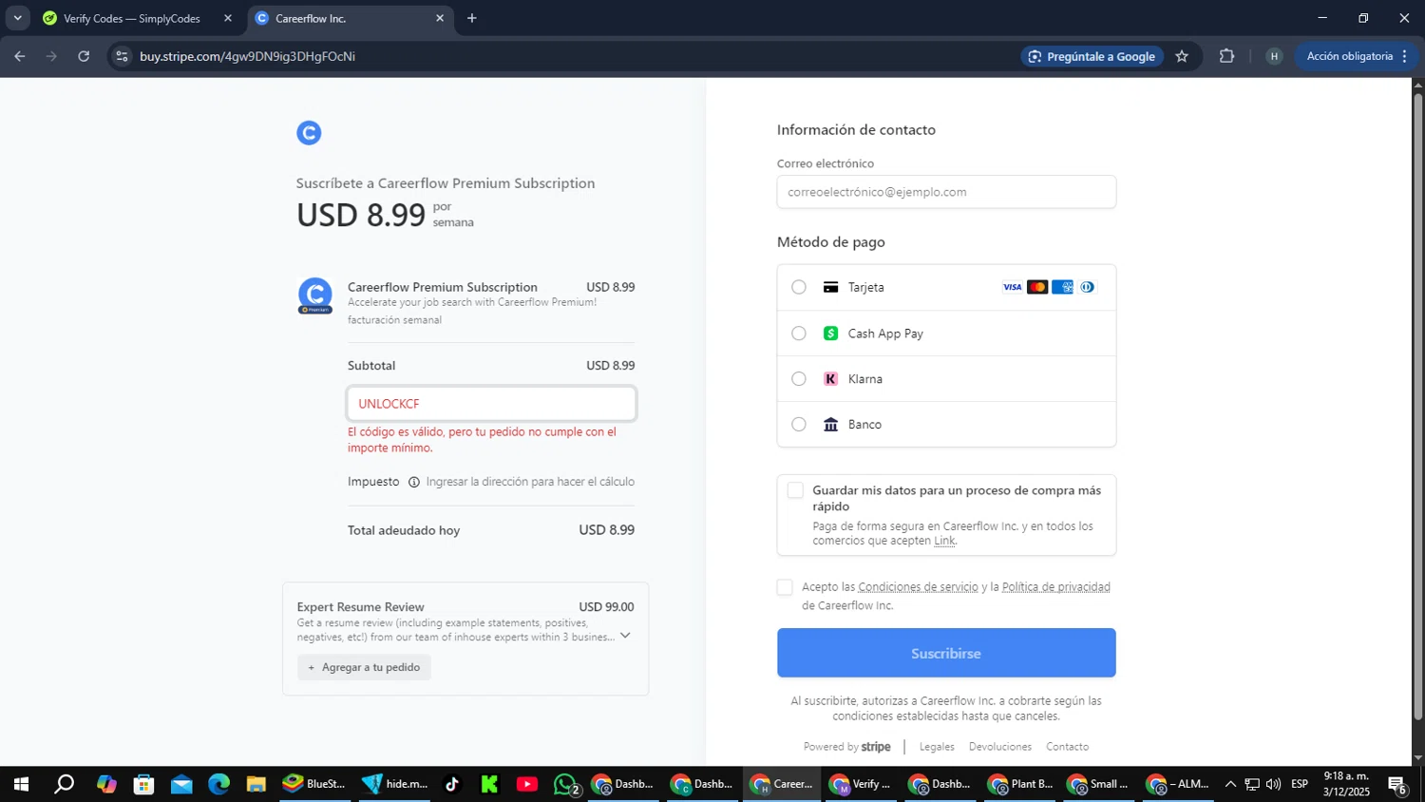The width and height of the screenshot is (1425, 802).
Task: Click the address bar URL
Action: (247, 56)
